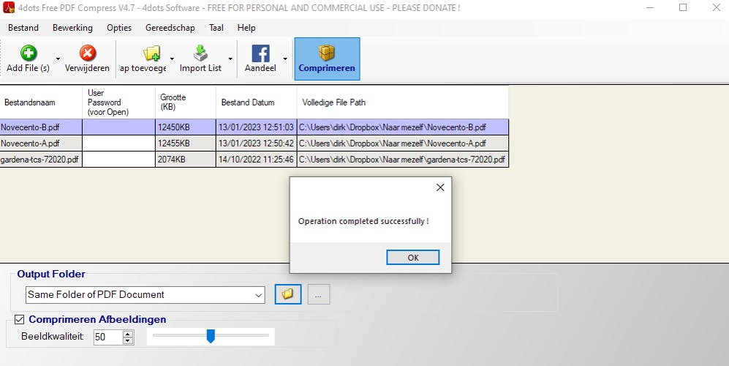729x366 pixels.
Task: Open the Import List dropdown arrow
Action: pyautogui.click(x=230, y=59)
